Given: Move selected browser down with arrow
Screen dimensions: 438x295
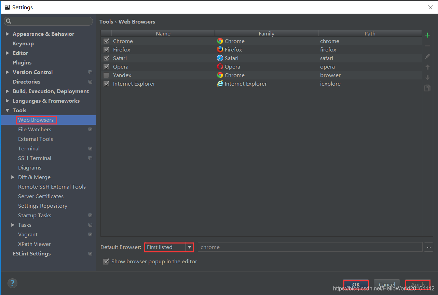Looking at the screenshot, I should click(x=427, y=78).
